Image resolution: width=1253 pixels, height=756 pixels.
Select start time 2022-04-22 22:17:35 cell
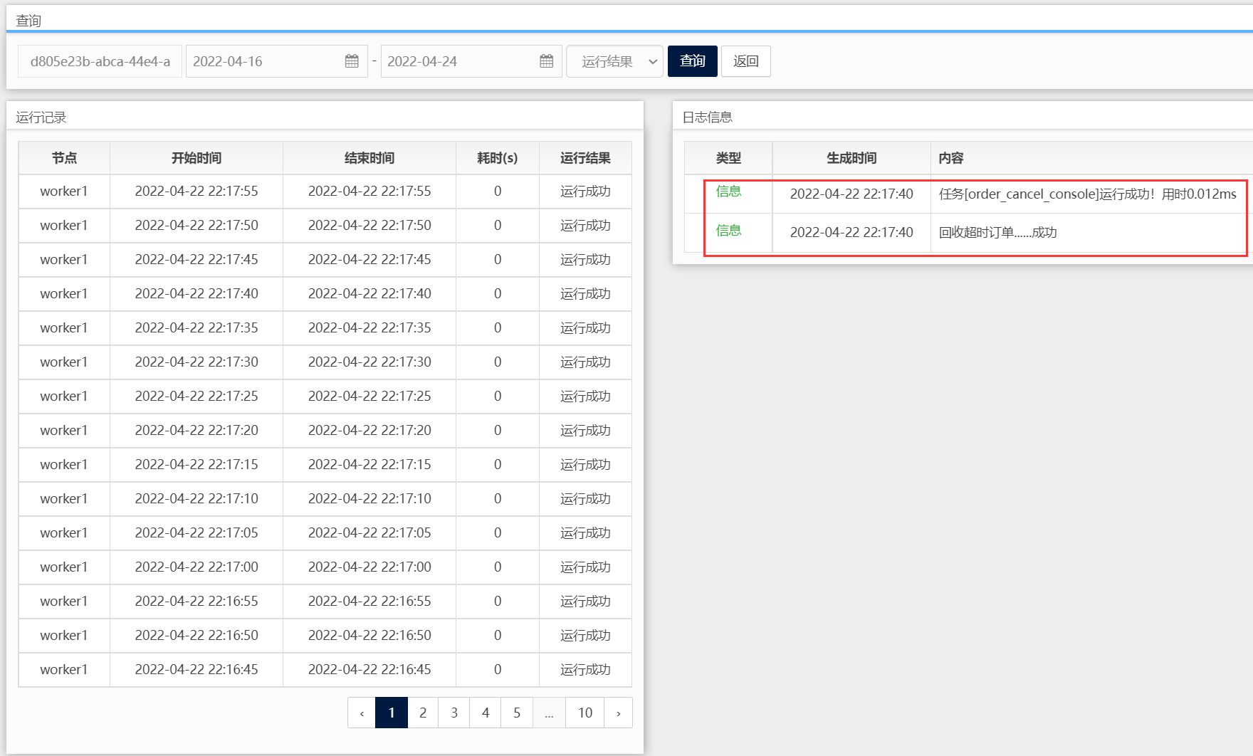[196, 328]
